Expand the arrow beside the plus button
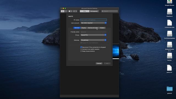This screenshot has height=99, width=176. pos(76,11)
